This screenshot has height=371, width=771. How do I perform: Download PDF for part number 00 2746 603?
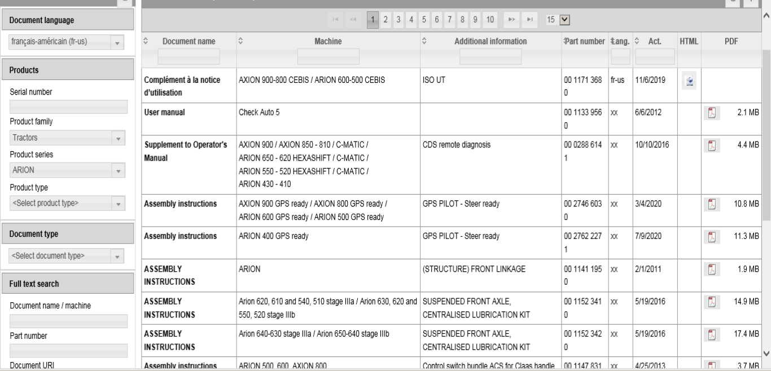(712, 204)
